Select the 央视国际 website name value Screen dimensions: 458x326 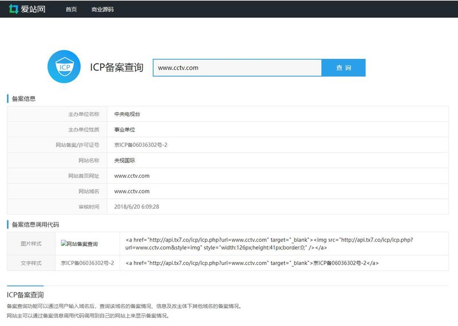[124, 161]
